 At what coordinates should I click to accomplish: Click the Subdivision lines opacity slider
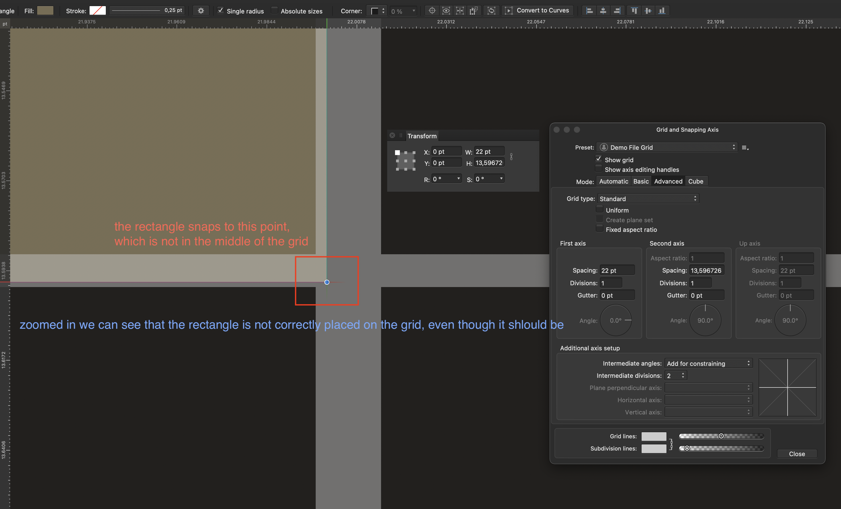point(721,448)
